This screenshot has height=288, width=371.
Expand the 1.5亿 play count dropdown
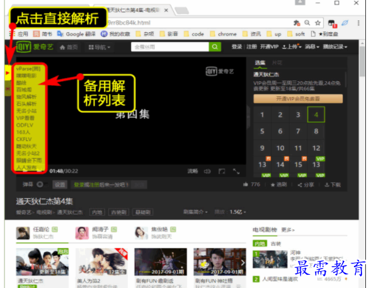[238, 212]
